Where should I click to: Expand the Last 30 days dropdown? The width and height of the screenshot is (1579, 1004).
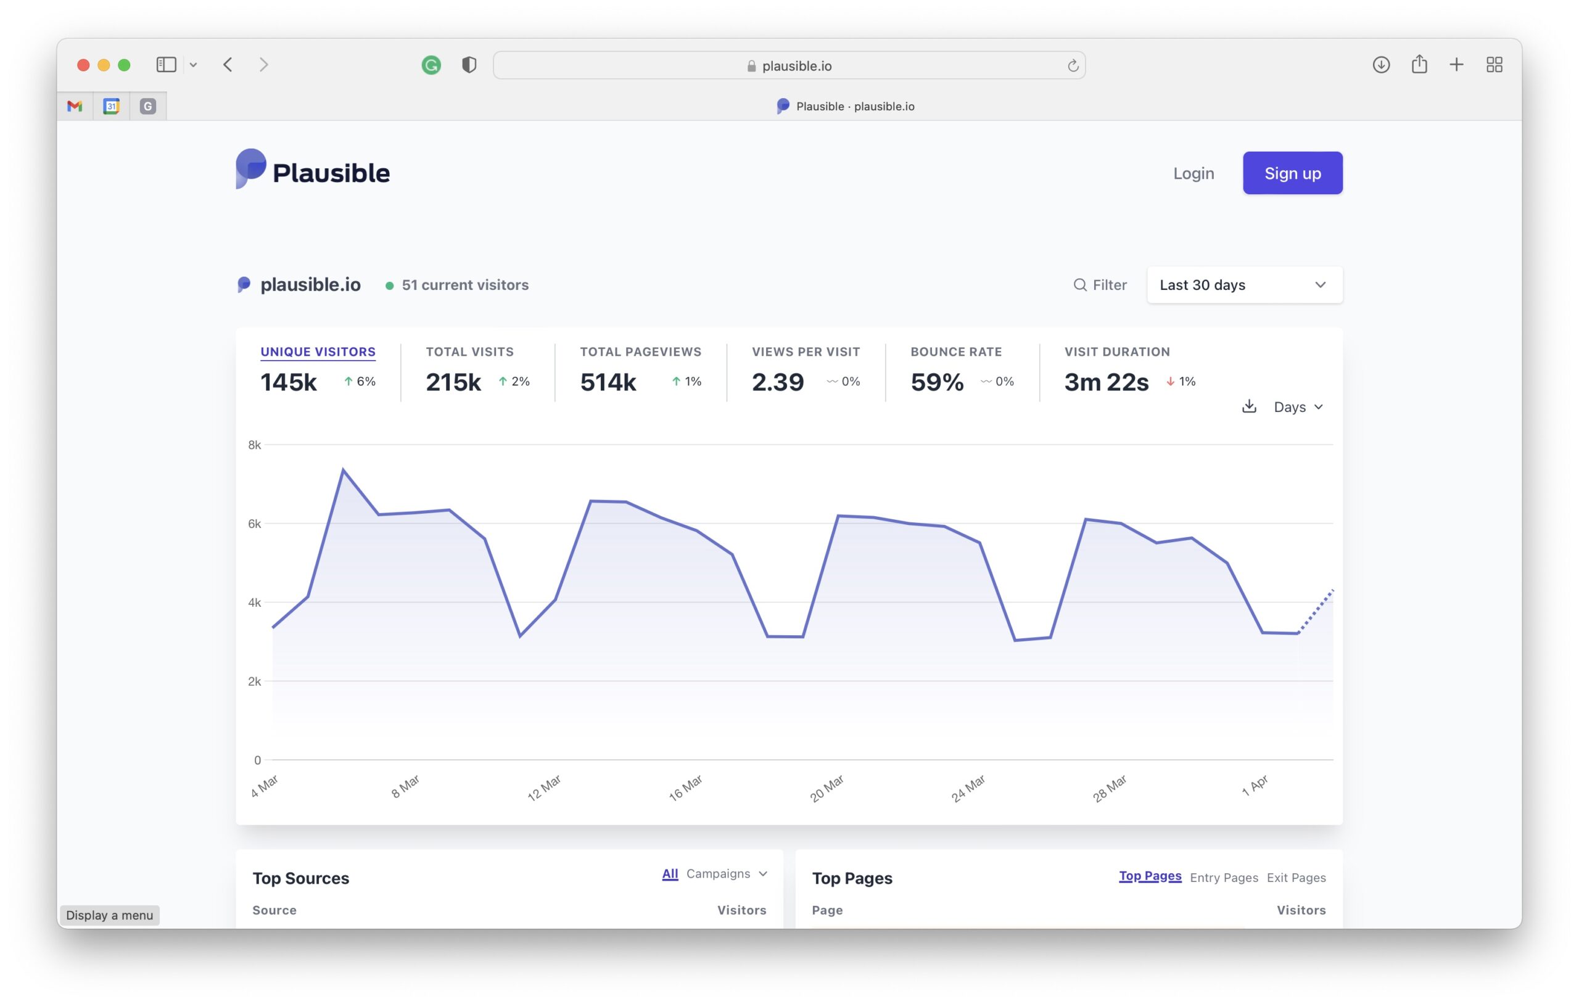click(1245, 284)
